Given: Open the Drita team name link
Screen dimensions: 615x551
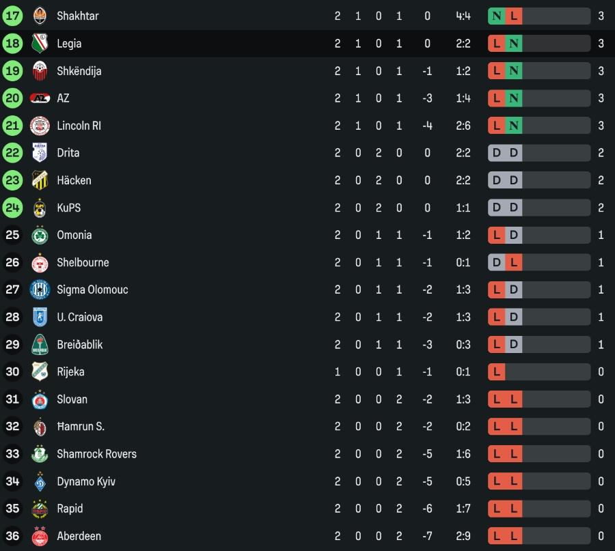Looking at the screenshot, I should [68, 153].
